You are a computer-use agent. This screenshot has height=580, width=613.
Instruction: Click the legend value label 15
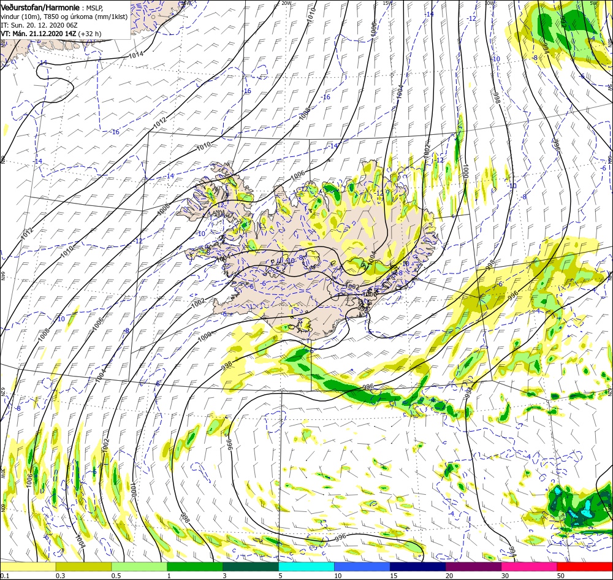(394, 575)
